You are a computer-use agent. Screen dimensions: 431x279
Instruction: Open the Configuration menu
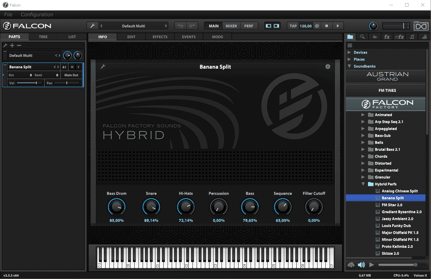(37, 15)
